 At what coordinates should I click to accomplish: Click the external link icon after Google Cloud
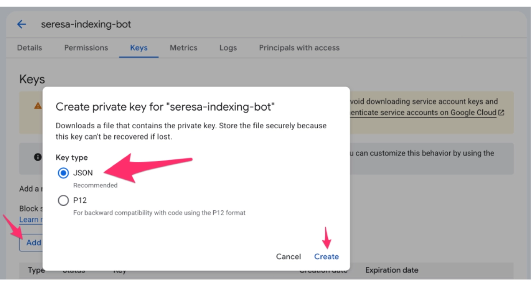pyautogui.click(x=501, y=113)
